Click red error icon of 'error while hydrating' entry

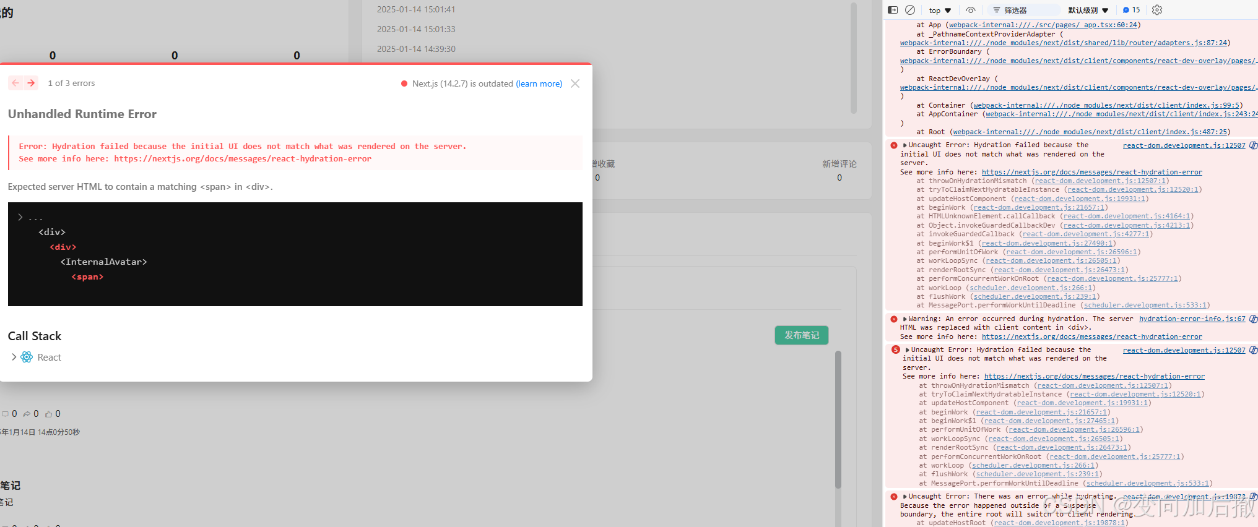(x=894, y=497)
